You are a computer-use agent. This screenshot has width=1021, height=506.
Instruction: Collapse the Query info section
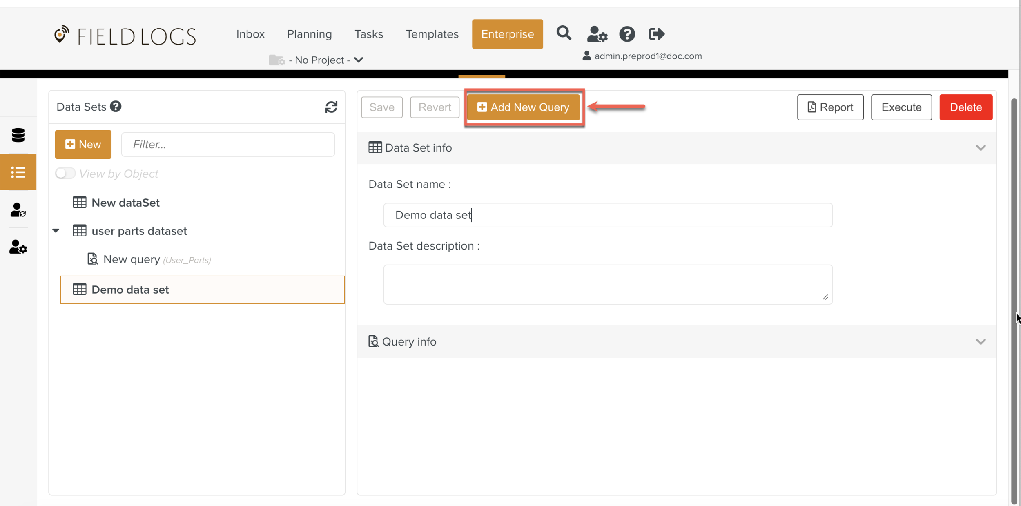click(x=981, y=341)
